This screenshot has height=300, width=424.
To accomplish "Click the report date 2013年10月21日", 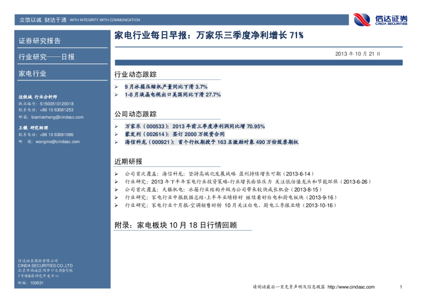I will (358, 53).
